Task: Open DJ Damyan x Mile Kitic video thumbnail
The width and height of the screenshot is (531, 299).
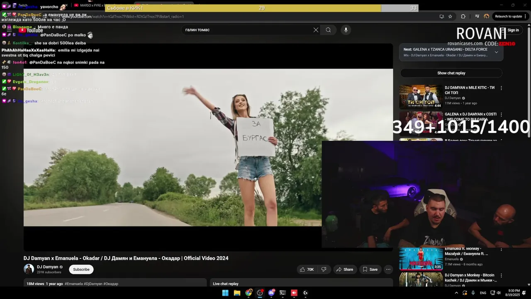Action: pyautogui.click(x=421, y=97)
